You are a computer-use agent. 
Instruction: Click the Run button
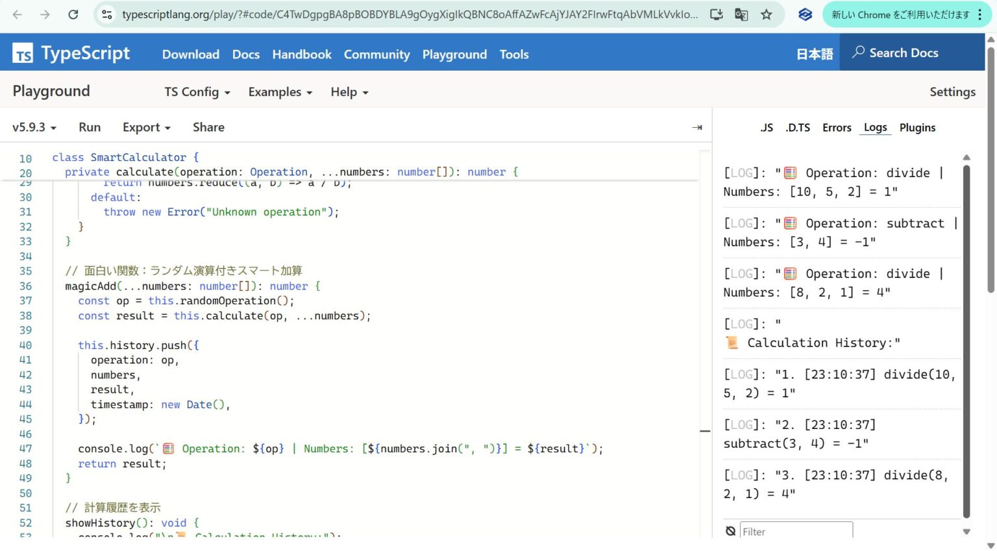[90, 127]
